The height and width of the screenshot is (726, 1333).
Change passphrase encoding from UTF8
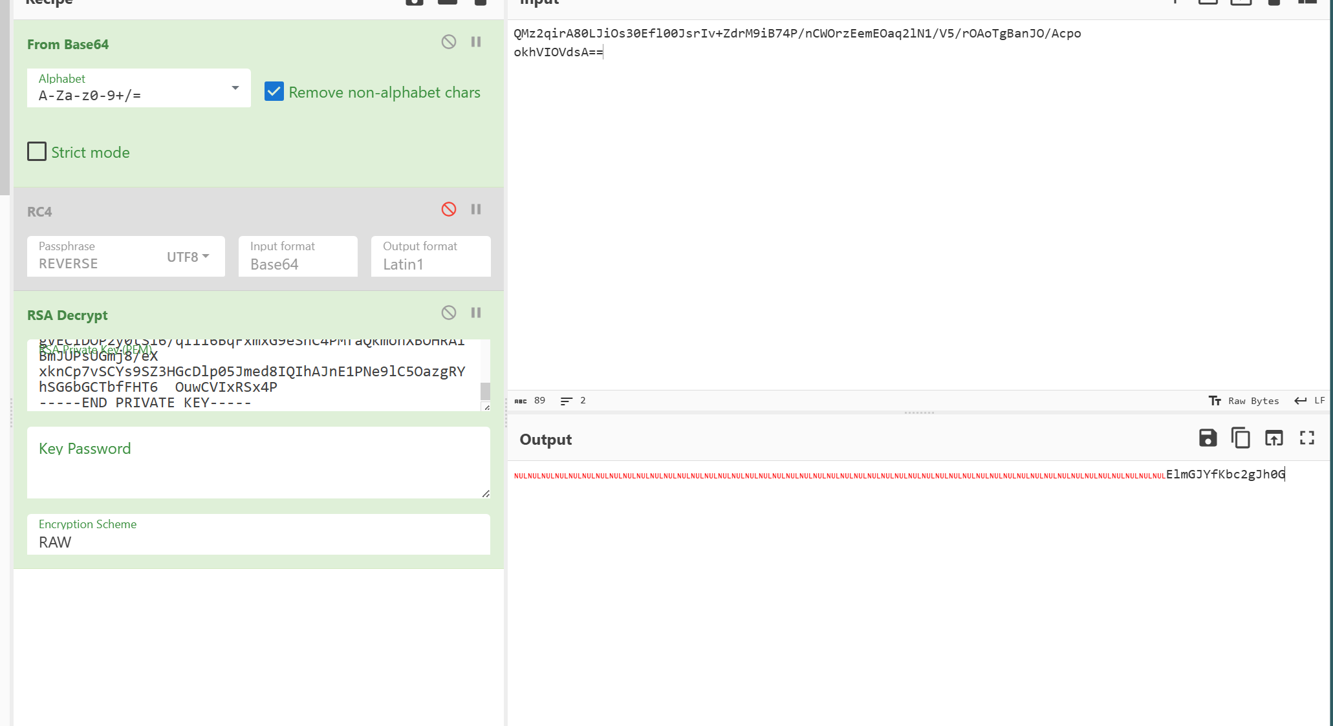(x=188, y=257)
